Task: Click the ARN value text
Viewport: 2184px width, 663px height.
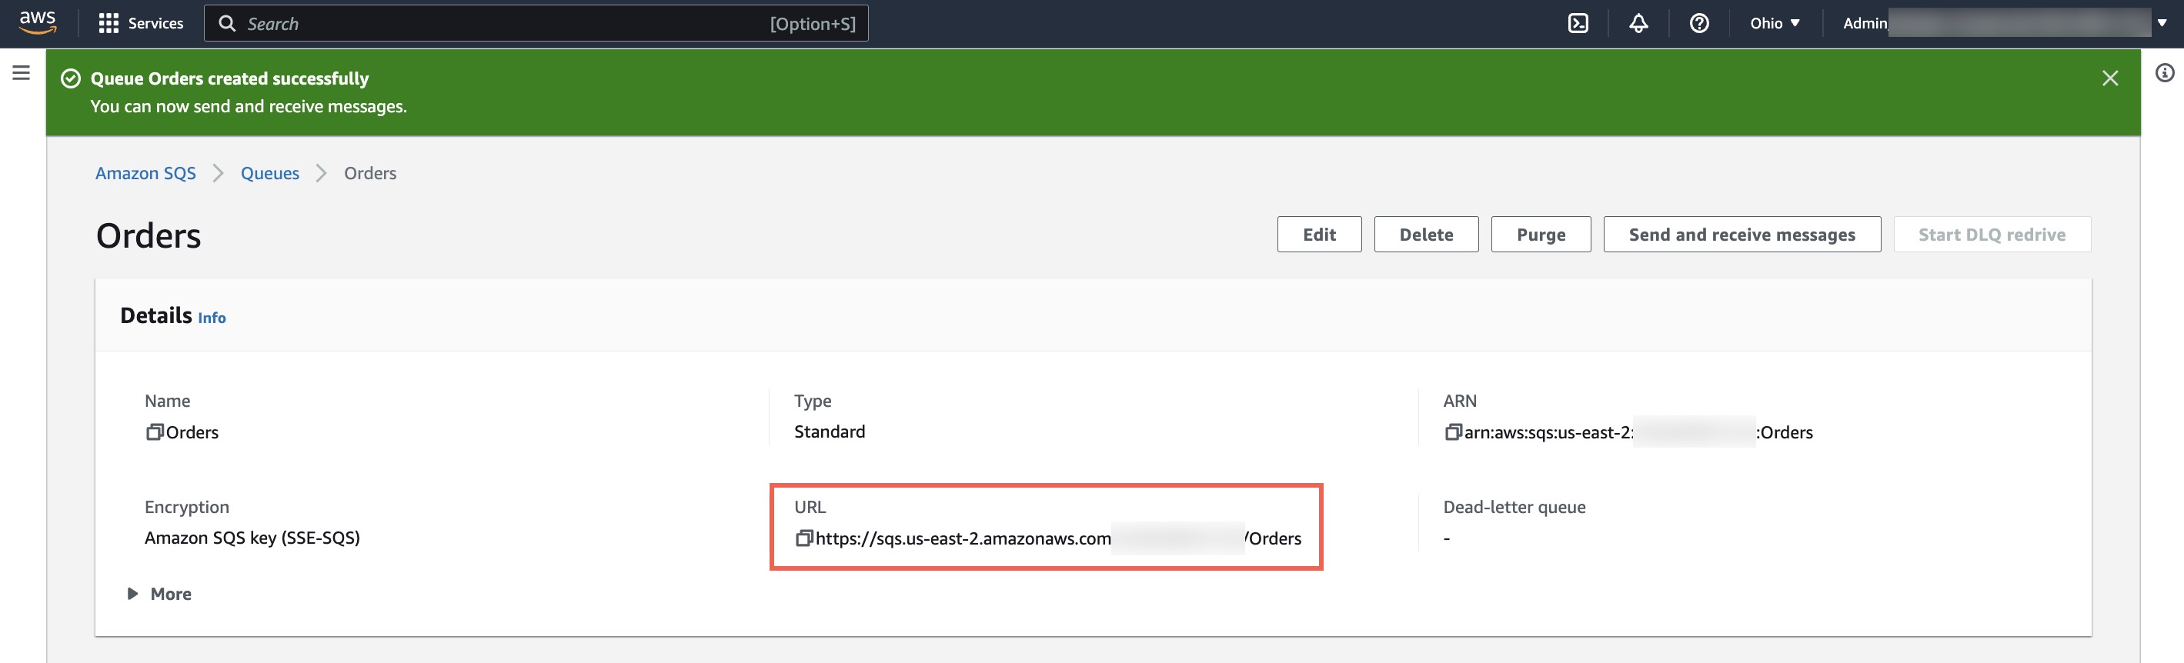Action: 1638,432
